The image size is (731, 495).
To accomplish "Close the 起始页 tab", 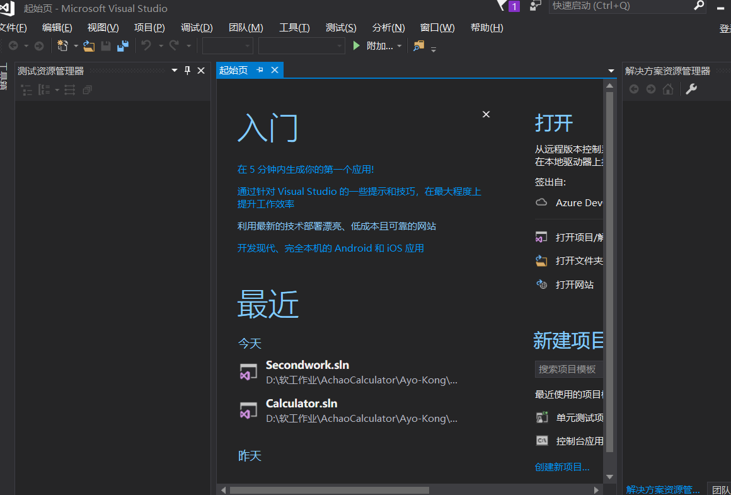I will (x=275, y=70).
